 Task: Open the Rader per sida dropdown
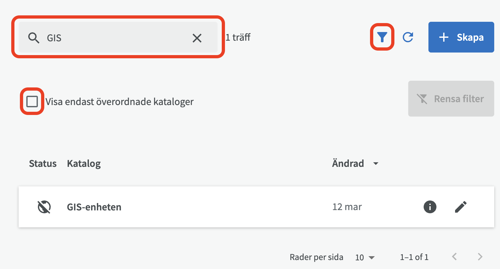[x=365, y=257]
